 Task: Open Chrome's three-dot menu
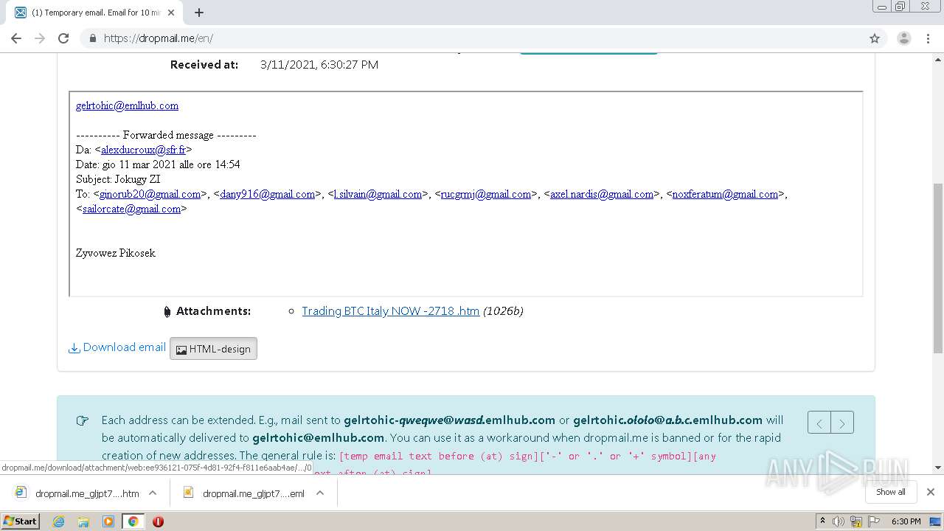click(x=928, y=38)
